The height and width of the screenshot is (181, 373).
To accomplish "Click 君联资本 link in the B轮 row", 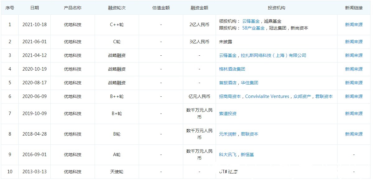I will point(249,134).
